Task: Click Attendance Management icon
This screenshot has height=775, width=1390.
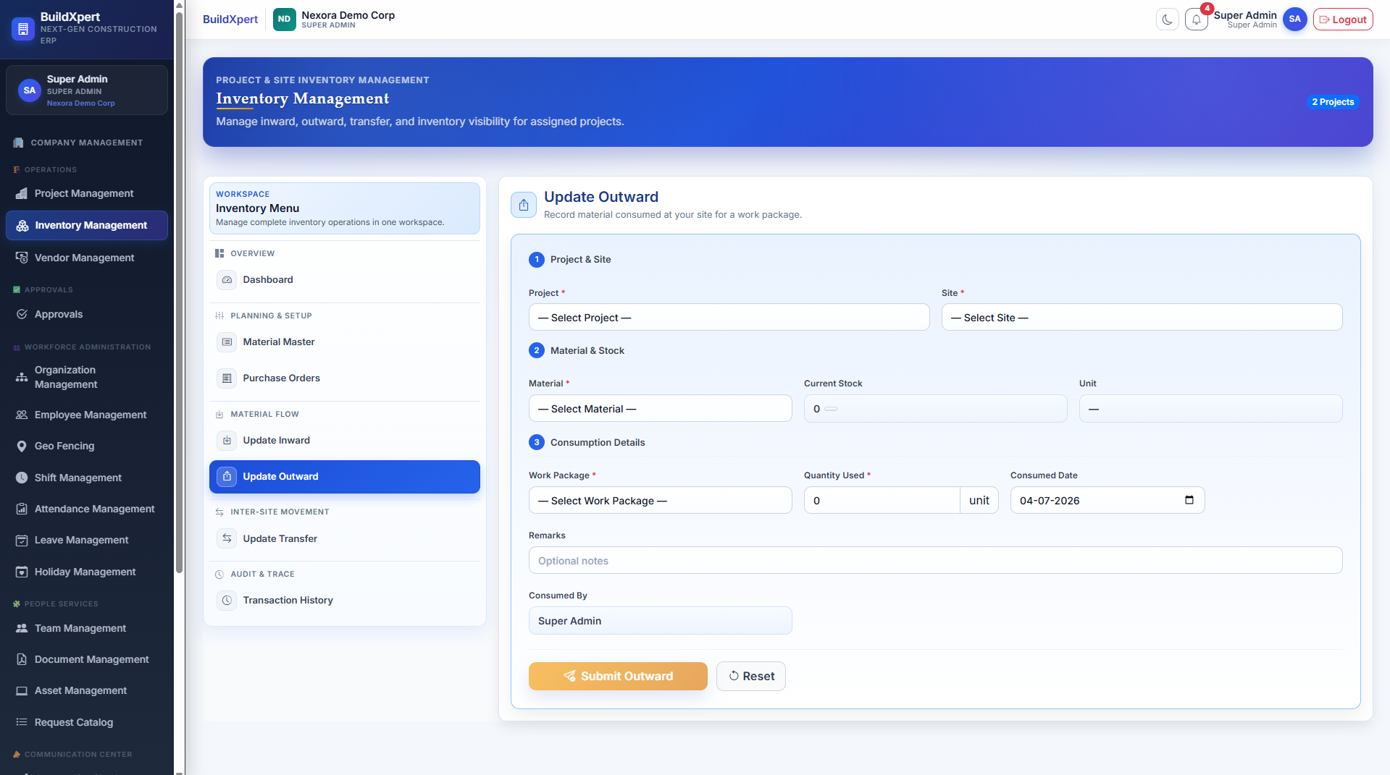Action: pyautogui.click(x=22, y=509)
